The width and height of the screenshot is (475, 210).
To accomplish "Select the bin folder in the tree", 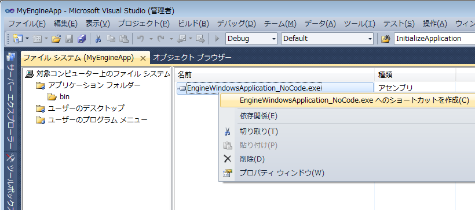I will click(x=59, y=97).
